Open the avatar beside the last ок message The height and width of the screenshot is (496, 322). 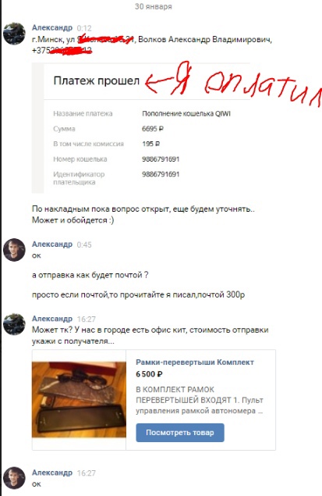click(14, 478)
